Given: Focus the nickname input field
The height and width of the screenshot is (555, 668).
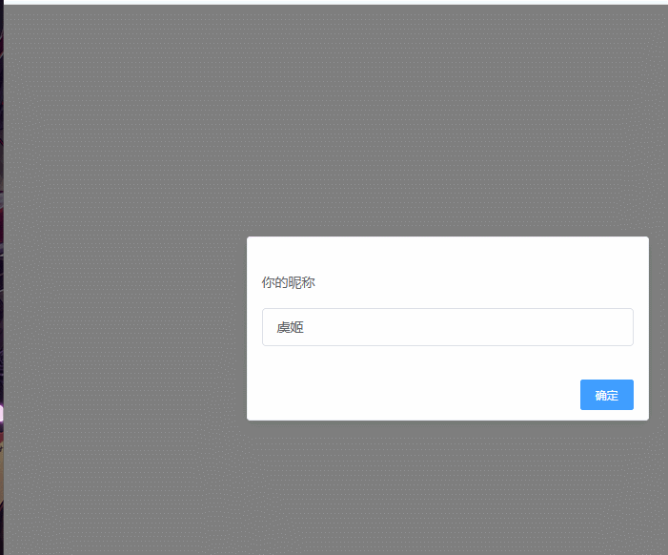Looking at the screenshot, I should click(447, 327).
